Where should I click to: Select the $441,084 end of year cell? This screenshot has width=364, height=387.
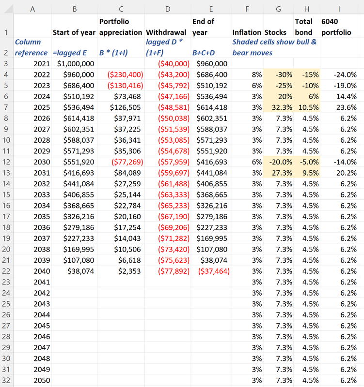point(211,173)
